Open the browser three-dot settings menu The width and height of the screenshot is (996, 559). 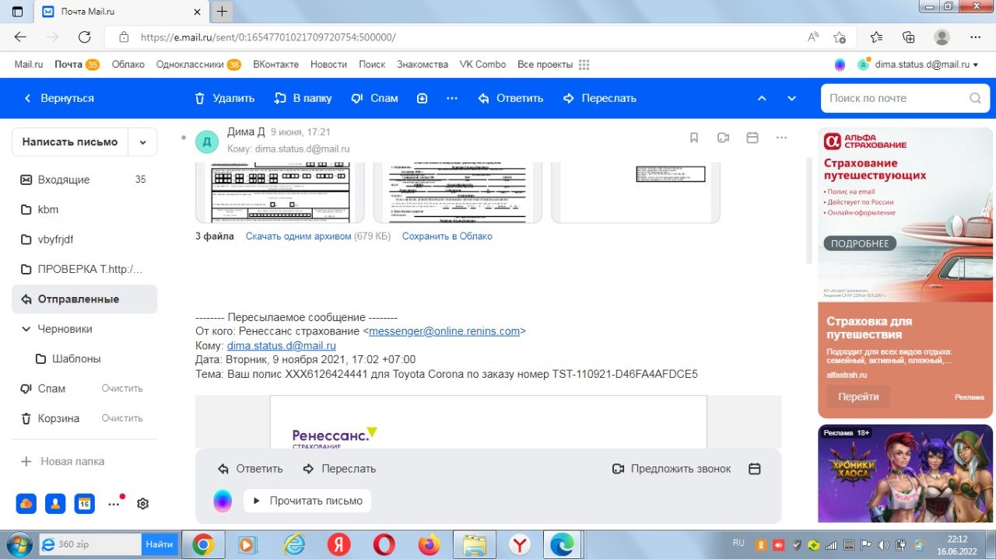click(976, 37)
